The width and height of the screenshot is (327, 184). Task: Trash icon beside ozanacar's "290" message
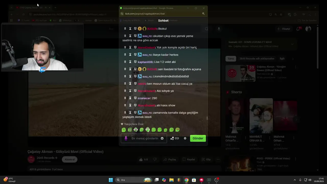pyautogui.click(x=125, y=98)
